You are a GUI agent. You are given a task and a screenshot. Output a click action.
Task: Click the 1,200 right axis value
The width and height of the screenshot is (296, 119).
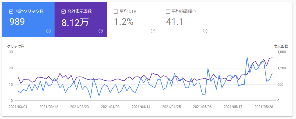click(281, 68)
